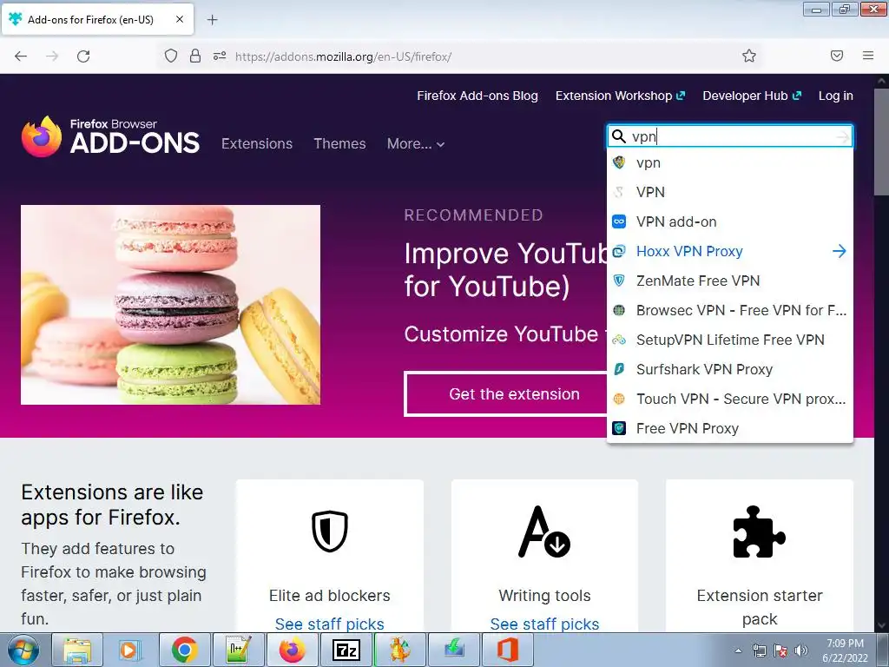Expand the More... dropdown
The image size is (889, 667).
tap(416, 143)
